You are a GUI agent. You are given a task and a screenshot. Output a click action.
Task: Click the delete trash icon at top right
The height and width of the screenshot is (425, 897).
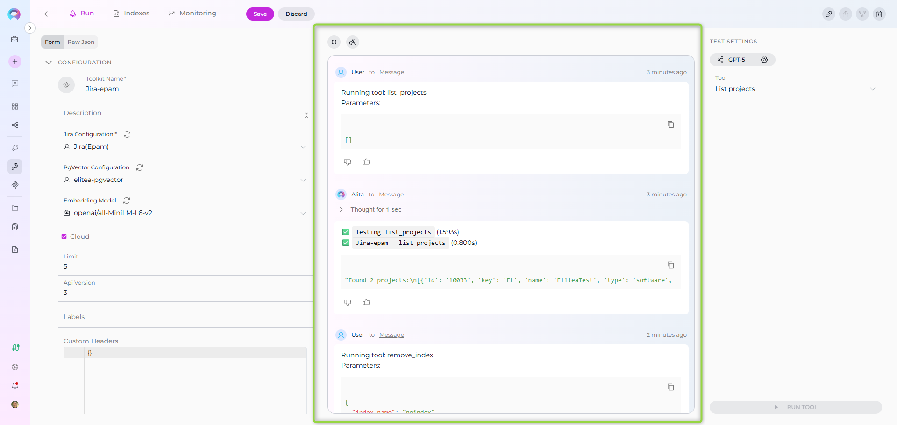(879, 14)
